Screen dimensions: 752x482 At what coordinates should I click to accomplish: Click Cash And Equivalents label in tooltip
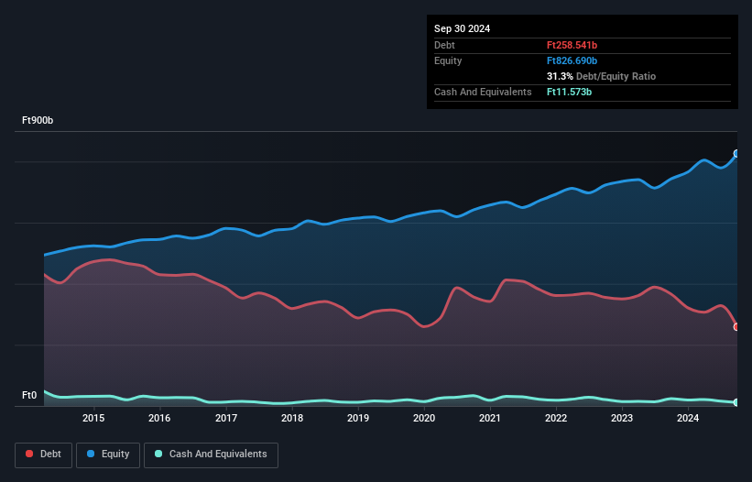pos(483,92)
